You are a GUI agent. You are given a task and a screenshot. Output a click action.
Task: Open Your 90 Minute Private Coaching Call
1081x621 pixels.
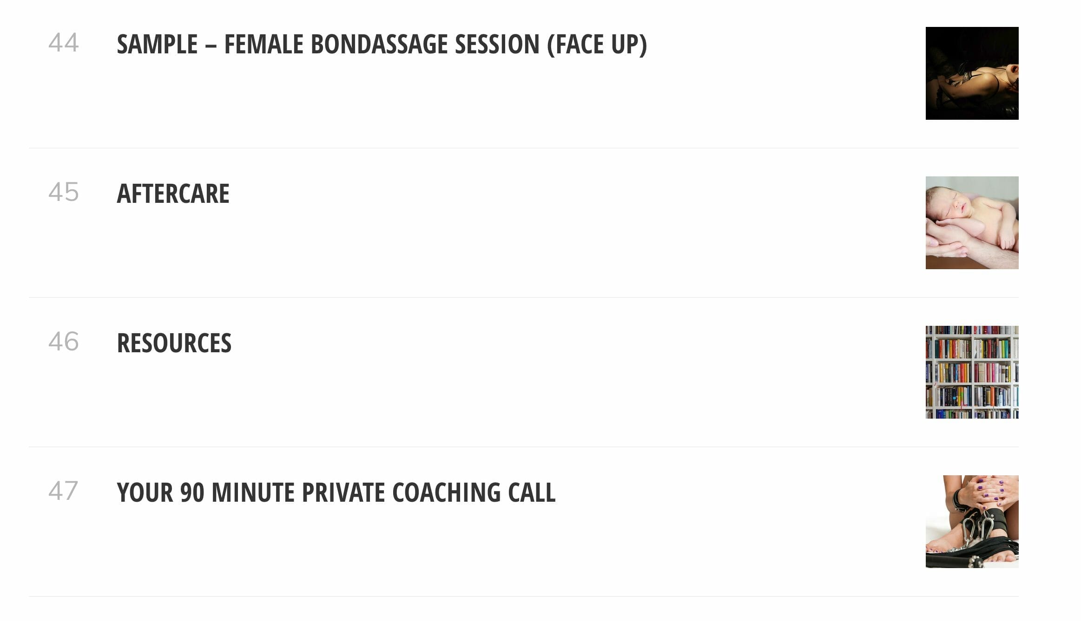coord(336,493)
